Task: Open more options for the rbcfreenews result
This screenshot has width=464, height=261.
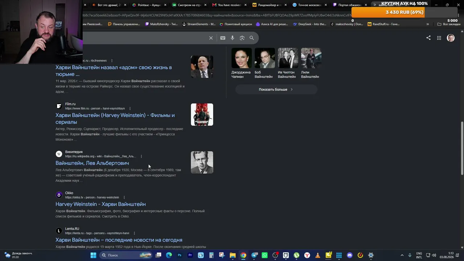Action: (112, 61)
